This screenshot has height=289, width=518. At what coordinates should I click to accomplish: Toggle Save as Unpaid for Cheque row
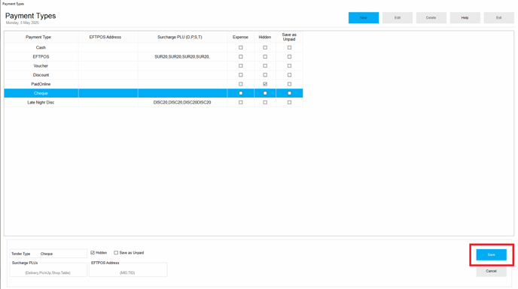(x=289, y=93)
